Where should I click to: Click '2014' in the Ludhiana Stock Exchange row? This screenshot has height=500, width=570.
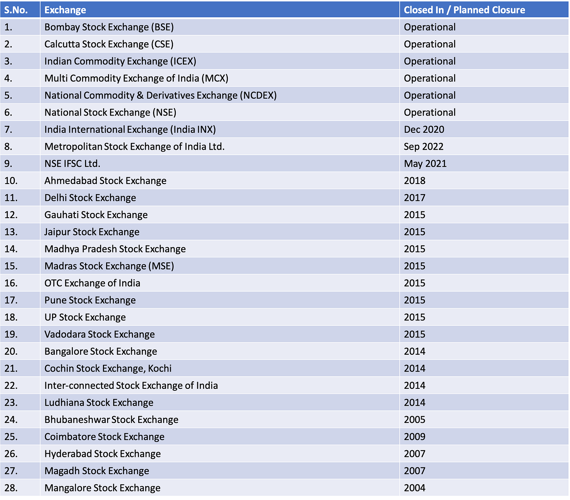coord(415,402)
